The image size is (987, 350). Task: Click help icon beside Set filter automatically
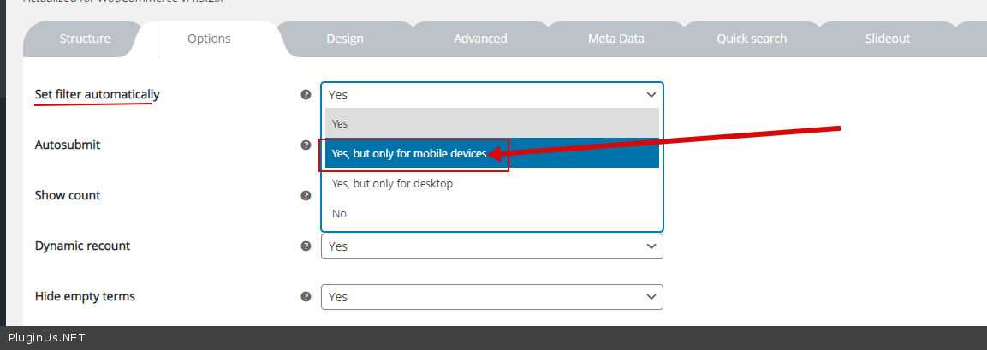(x=306, y=95)
